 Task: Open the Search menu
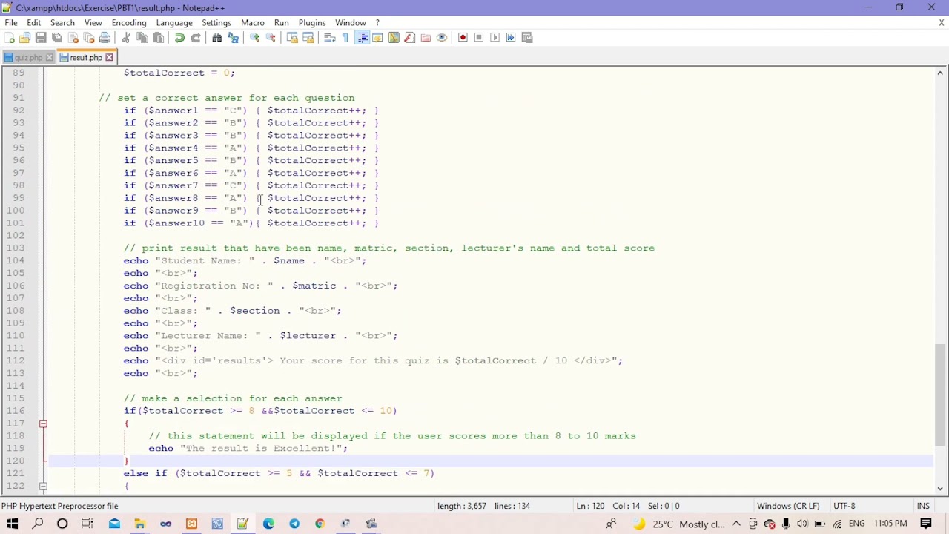coord(62,23)
